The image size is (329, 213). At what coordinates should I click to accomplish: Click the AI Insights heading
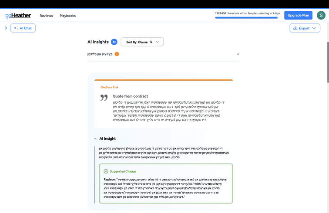(98, 42)
